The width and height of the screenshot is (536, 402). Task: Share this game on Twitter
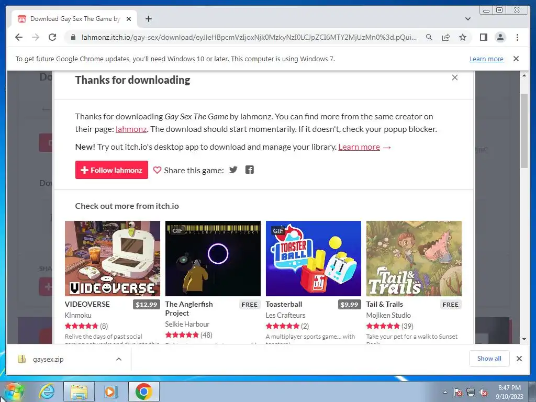point(233,170)
